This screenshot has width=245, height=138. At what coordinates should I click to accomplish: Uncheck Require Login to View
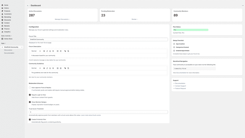pos(30,95)
